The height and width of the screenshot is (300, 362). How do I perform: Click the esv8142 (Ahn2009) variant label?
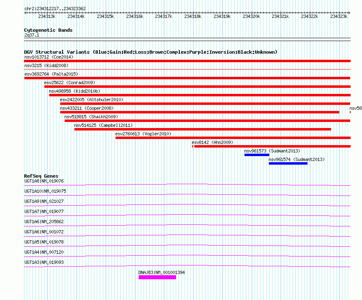(x=212, y=142)
